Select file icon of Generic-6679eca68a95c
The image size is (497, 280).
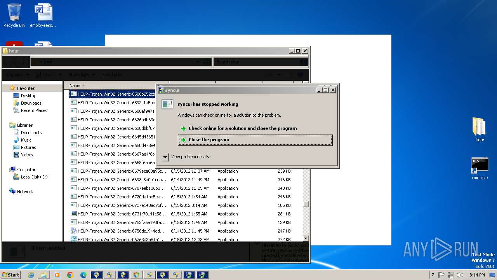pos(73,171)
